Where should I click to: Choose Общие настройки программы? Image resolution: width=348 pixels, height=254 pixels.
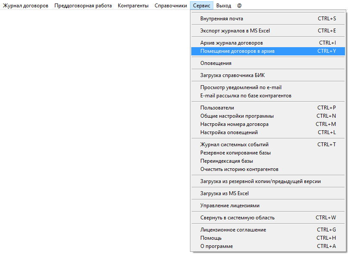pyautogui.click(x=237, y=116)
